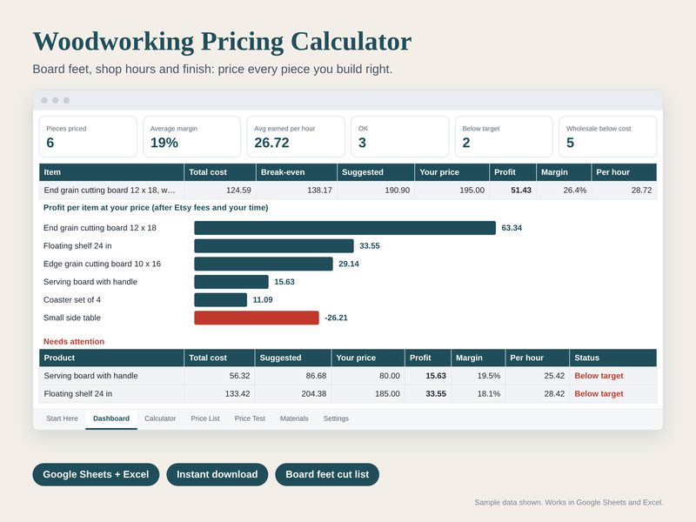The height and width of the screenshot is (522, 696).
Task: Click the 51.43 profit cell
Action: [512, 190]
